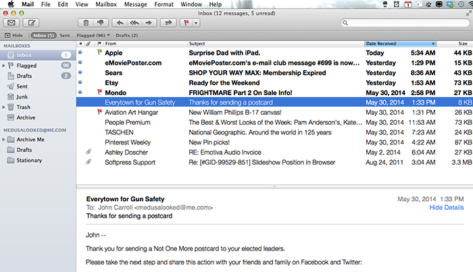Viewport: 473px width, 272px height.
Task: Mark message as junk with the thumbs-down icon
Action: coord(101,22)
